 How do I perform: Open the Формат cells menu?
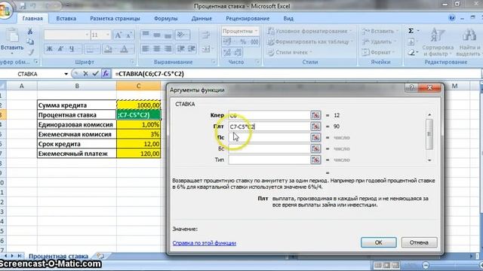point(378,53)
